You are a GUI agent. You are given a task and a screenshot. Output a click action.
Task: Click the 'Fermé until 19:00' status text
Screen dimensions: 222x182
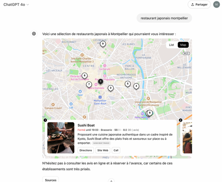point(88,130)
